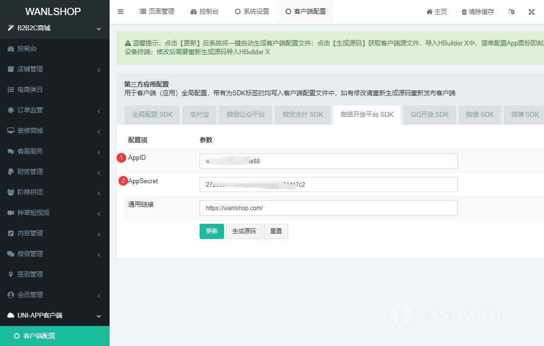
Task: Focus the AppID input field
Action: pos(329,161)
